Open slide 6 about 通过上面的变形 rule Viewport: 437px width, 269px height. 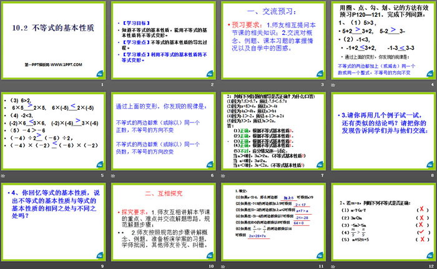point(164,131)
